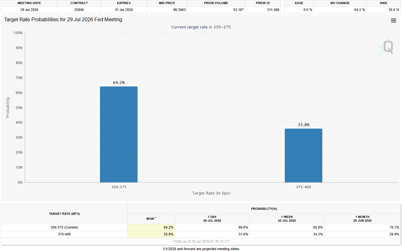This screenshot has height=251, width=402.
Task: Select the PRIOR OI column header
Action: click(x=263, y=3)
